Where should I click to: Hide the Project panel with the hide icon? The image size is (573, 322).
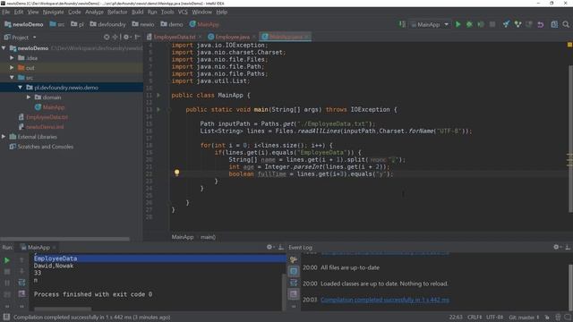(137, 37)
